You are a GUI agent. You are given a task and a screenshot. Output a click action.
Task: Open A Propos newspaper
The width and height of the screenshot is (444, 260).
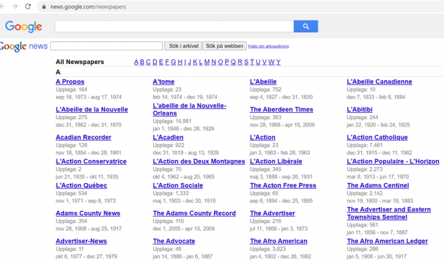point(70,82)
